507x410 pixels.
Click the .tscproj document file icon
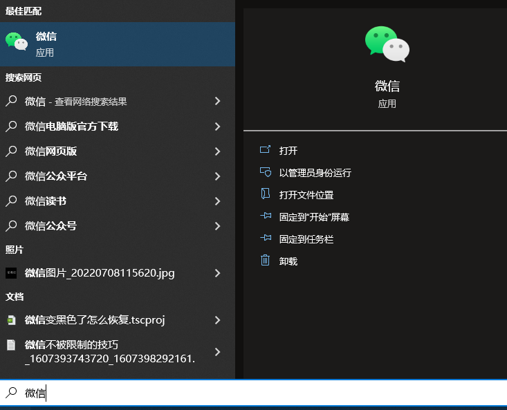11,320
